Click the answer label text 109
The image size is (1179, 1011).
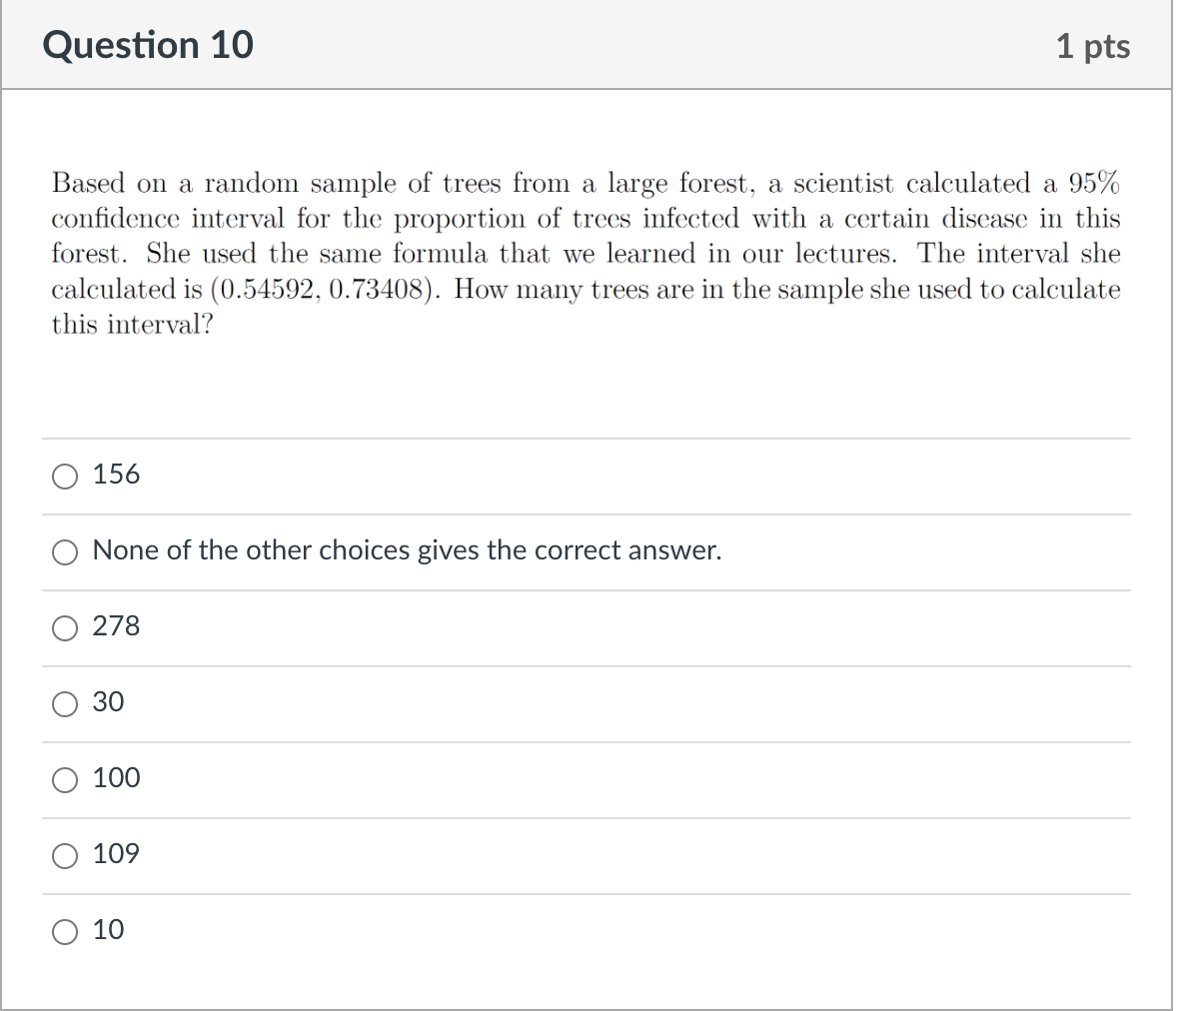pos(116,854)
